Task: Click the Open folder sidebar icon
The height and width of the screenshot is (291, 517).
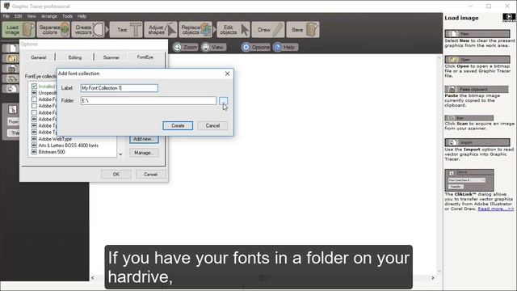Action: [x=11, y=59]
